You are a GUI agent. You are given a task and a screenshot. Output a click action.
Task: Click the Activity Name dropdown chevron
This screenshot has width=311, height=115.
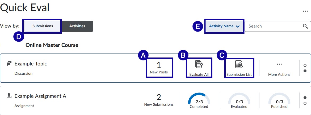point(238,26)
